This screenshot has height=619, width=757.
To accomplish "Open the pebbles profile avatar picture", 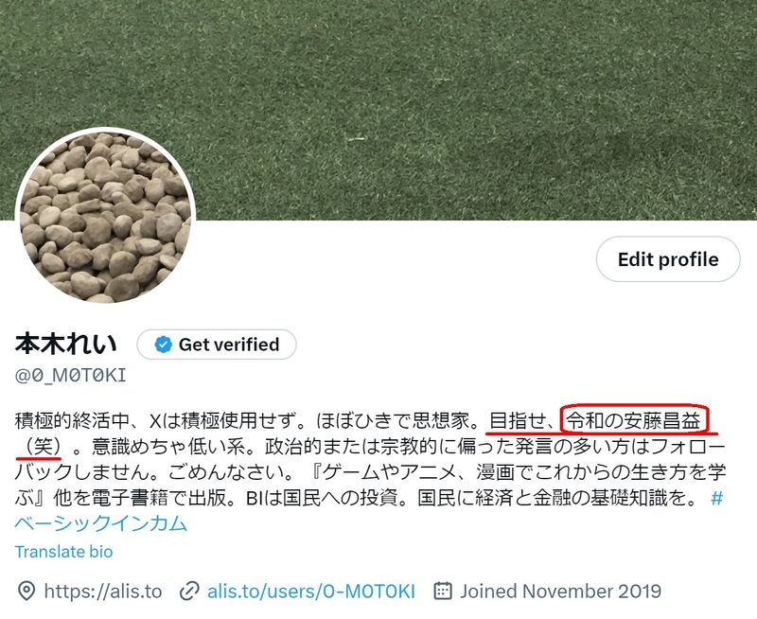I will pyautogui.click(x=106, y=217).
